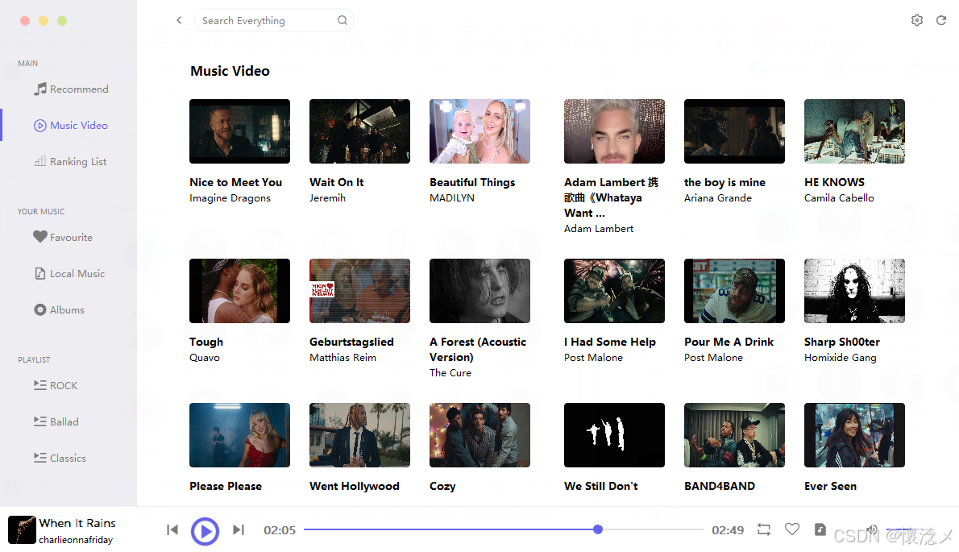Open I Had Some Help thumbnail
The image size is (959, 552).
tap(614, 291)
